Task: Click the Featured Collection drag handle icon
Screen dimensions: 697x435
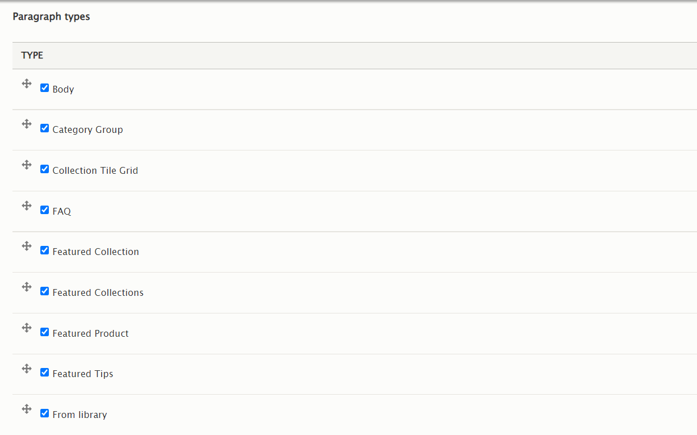Action: [26, 246]
